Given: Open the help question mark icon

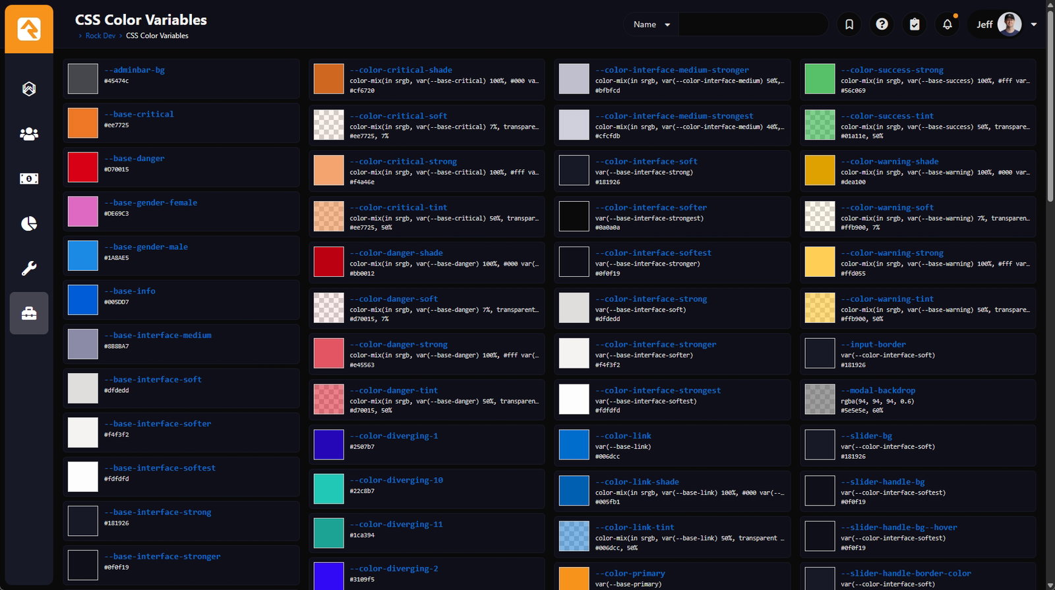Looking at the screenshot, I should coord(882,24).
